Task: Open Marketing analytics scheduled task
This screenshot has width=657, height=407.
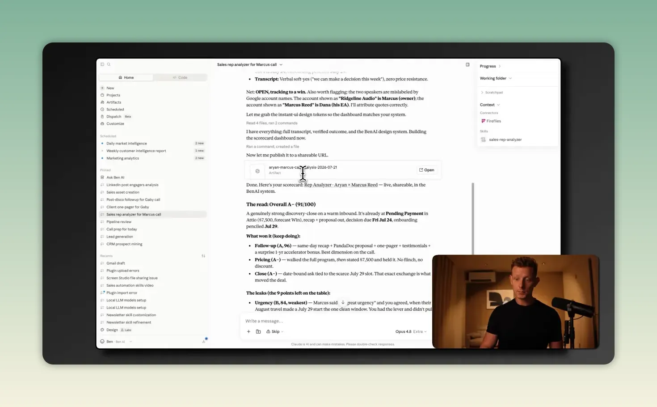Action: [153, 158]
